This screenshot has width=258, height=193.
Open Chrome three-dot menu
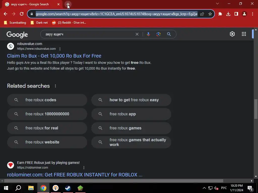coord(252,14)
